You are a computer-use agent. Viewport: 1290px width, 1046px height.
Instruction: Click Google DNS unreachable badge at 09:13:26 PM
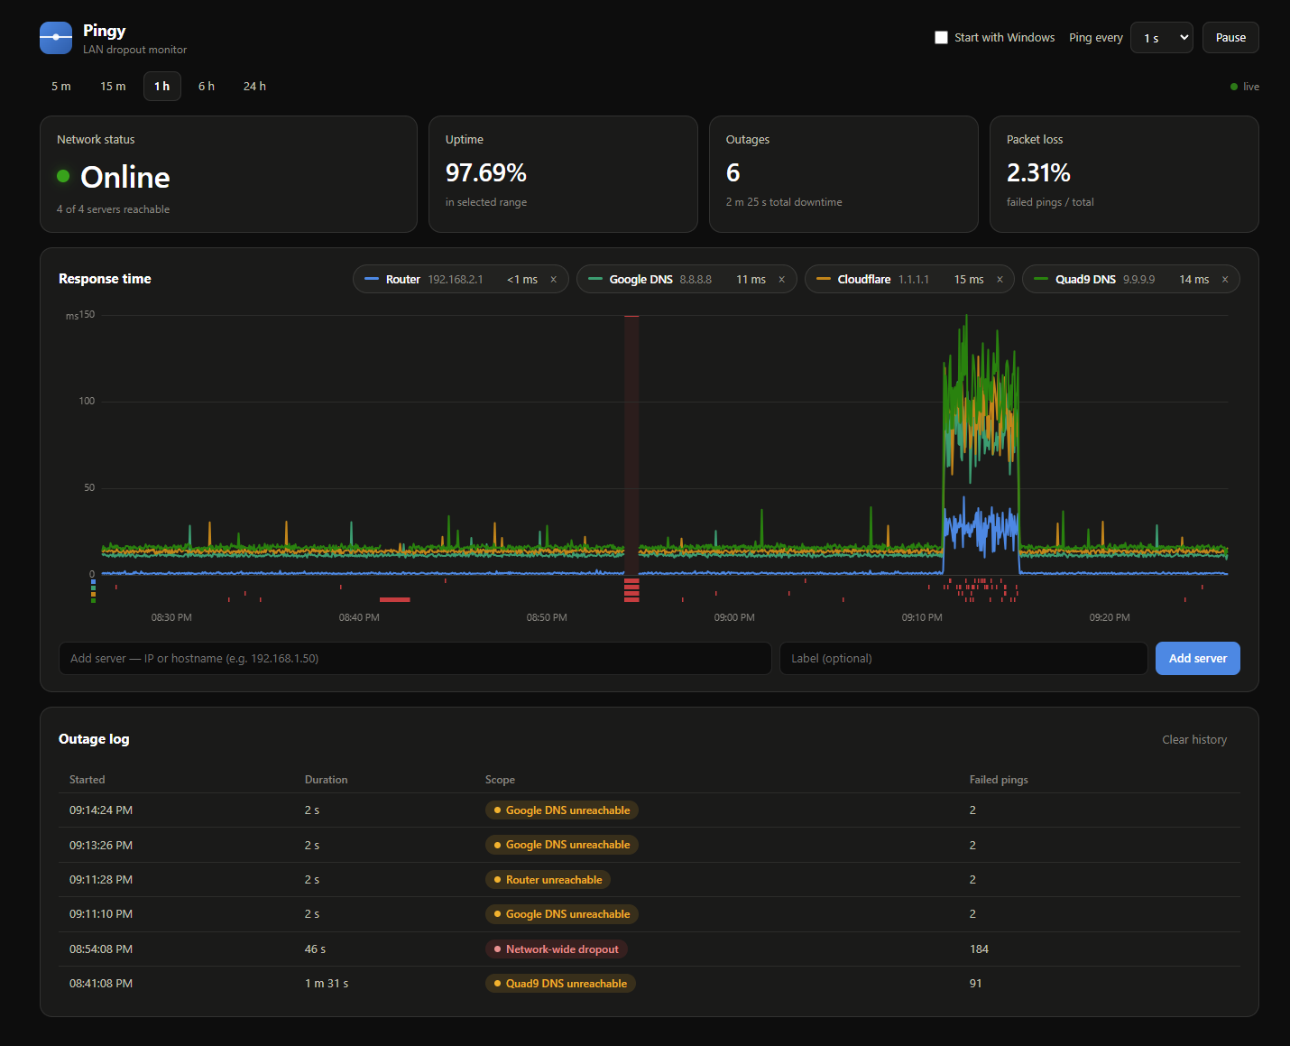pos(561,845)
